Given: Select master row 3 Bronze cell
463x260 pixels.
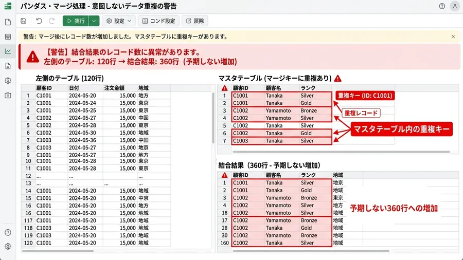Looking at the screenshot, I should [315, 110].
